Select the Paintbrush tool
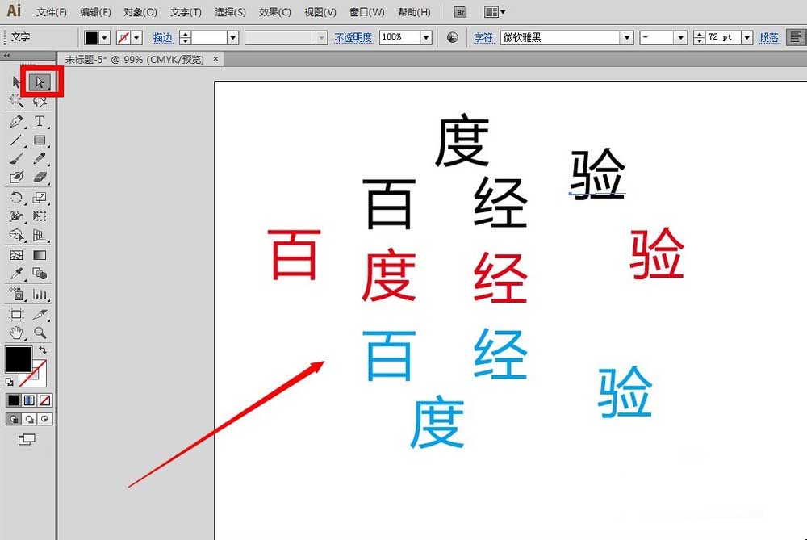 [16, 158]
